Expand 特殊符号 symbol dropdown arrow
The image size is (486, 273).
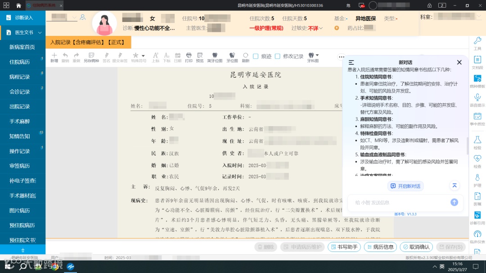click(x=143, y=56)
